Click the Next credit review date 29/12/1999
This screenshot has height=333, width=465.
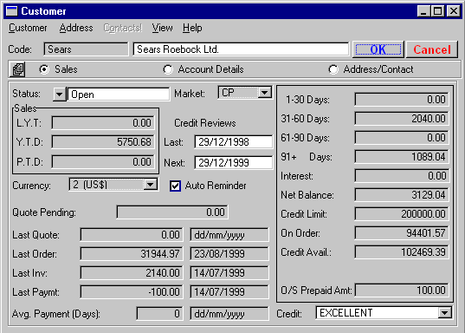tap(234, 163)
